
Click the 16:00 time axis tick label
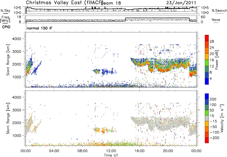pos(139,151)
